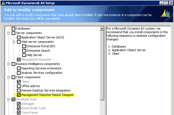The image size is (174, 115).
Task: Select Management Reporter Report Designer label
Action: [47, 95]
